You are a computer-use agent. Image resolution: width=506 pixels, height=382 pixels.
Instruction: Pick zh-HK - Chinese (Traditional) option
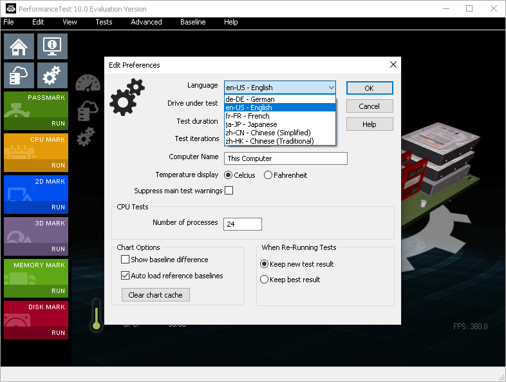click(x=280, y=141)
